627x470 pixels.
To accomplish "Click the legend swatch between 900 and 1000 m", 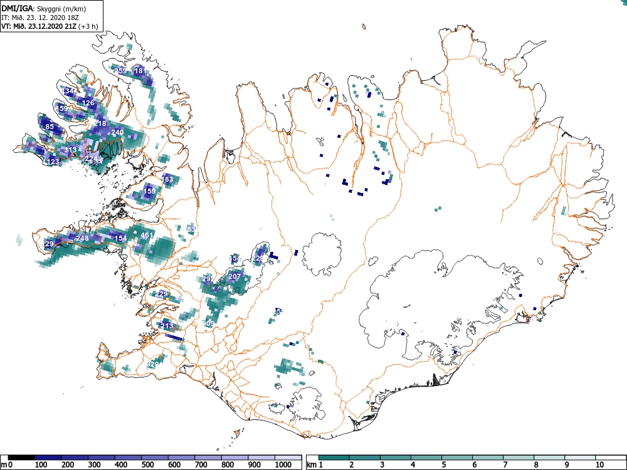I will pyautogui.click(x=262, y=457).
